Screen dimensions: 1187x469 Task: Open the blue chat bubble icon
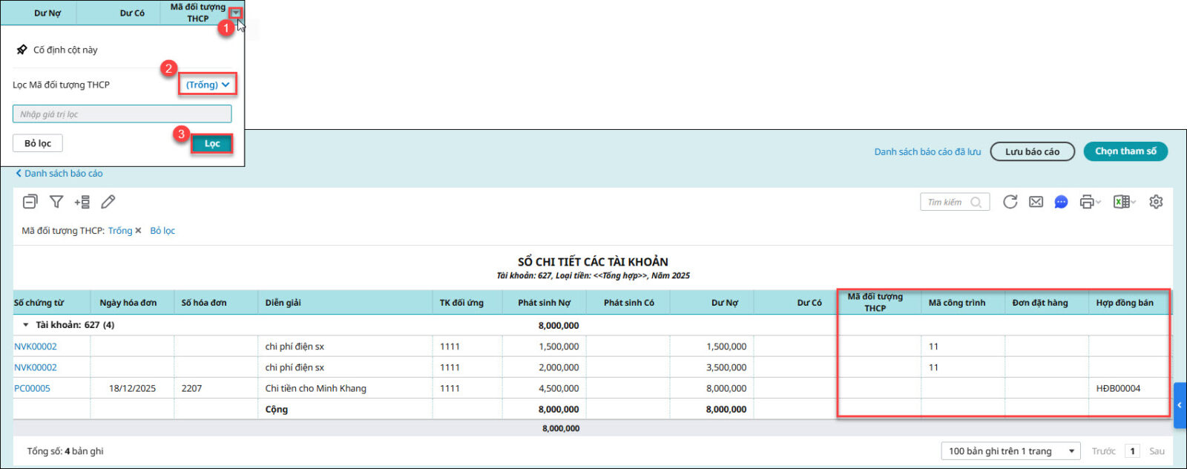pos(1061,202)
